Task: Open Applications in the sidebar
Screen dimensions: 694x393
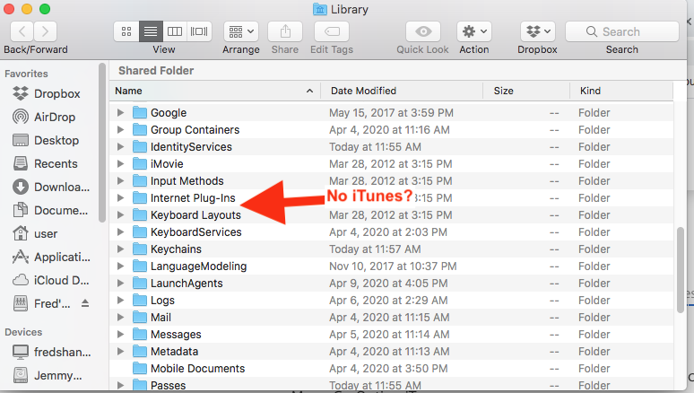Action: click(50, 257)
